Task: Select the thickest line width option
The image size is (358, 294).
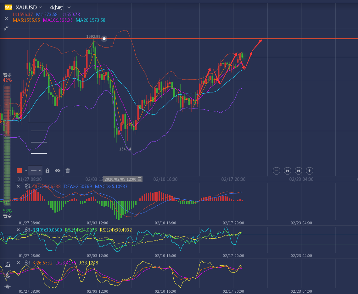Action: [x=39, y=153]
